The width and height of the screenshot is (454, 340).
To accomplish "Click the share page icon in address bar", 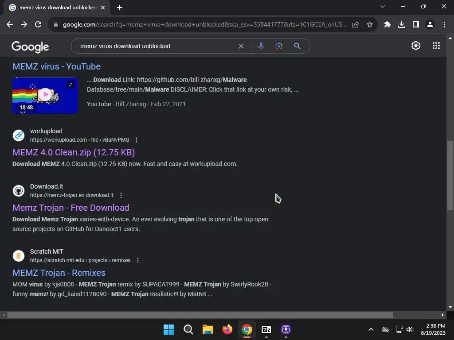I will (x=356, y=25).
